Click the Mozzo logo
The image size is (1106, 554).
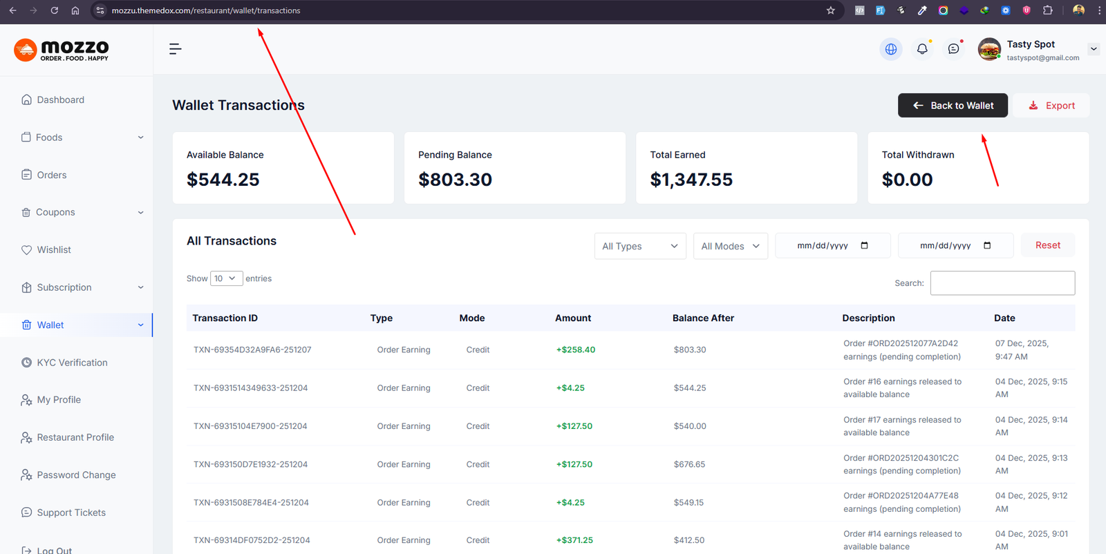(x=62, y=50)
